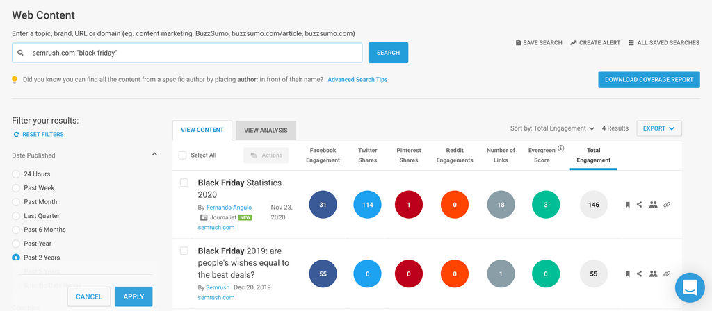The height and width of the screenshot is (311, 712).
Task: Collapse the Date Published filter section
Action: [154, 155]
